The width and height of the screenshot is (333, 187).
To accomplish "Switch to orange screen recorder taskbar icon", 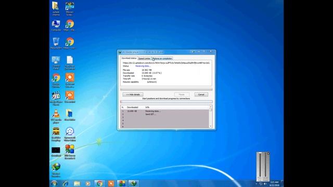I will 111,183.
